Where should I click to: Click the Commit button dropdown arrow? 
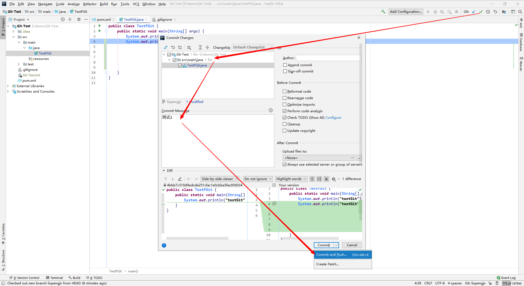(336, 245)
